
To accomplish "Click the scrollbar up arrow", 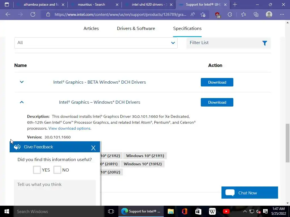I will click(x=287, y=23).
